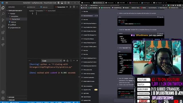Open the Manage gear icon in VS Code
This screenshot has width=183, height=103.
(3, 98)
